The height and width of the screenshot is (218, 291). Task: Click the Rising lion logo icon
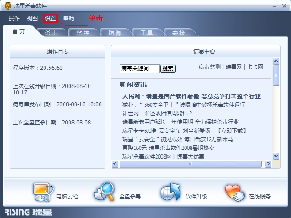8,6
